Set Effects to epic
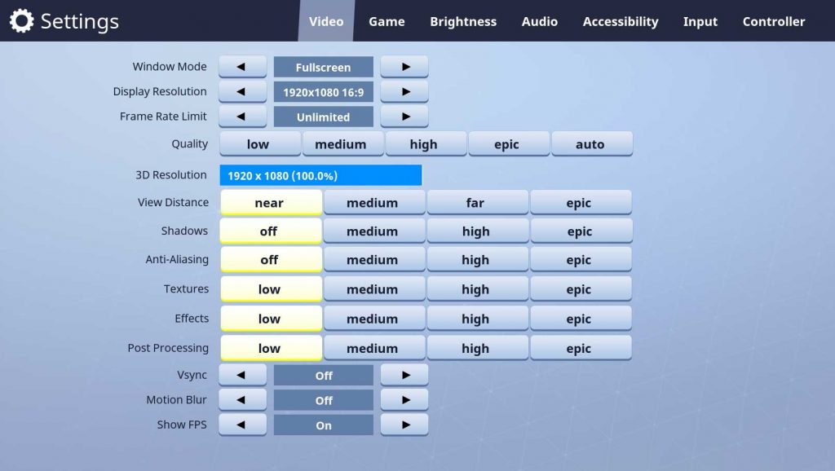This screenshot has height=471, width=835. (x=581, y=319)
